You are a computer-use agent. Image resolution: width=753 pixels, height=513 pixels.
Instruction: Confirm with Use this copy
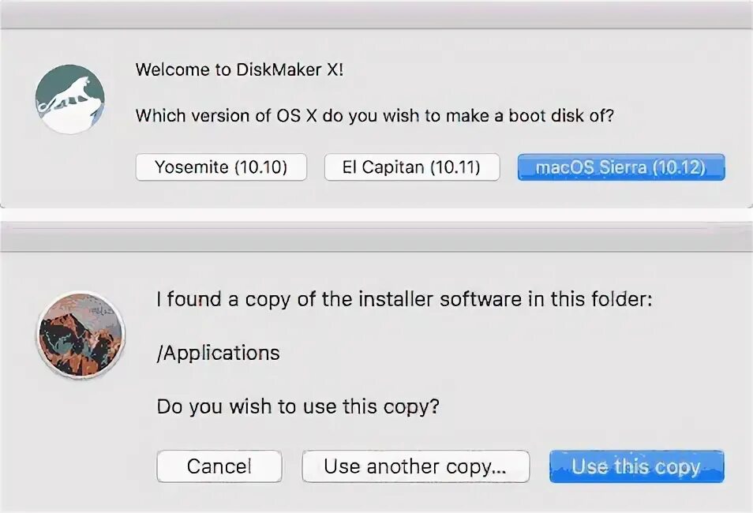coord(636,466)
